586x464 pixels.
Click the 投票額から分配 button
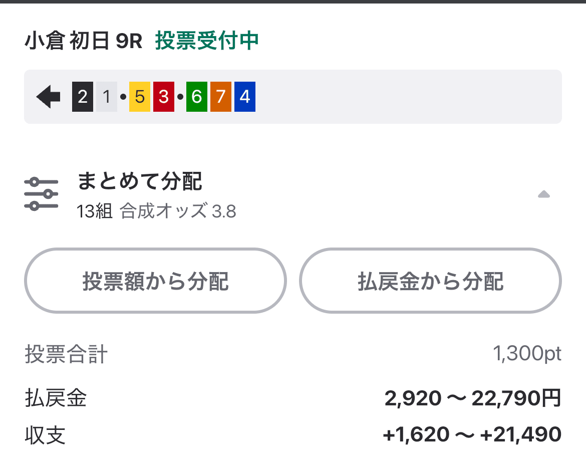coord(155,281)
